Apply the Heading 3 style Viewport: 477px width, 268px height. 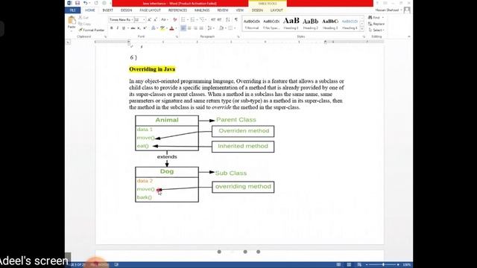click(x=330, y=24)
